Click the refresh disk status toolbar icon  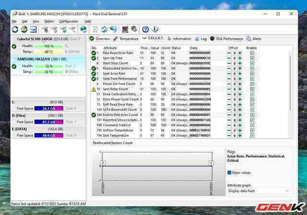[15, 30]
